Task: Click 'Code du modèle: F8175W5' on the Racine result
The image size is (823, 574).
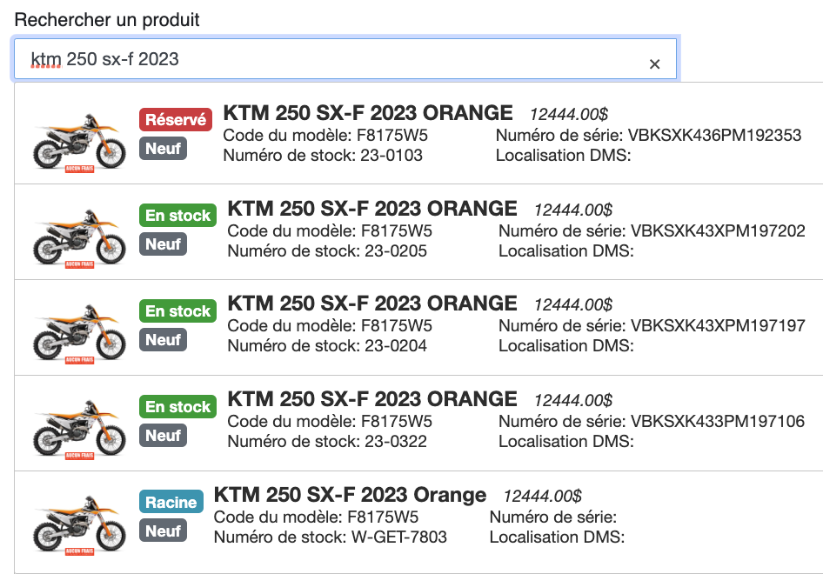Action: point(316,517)
